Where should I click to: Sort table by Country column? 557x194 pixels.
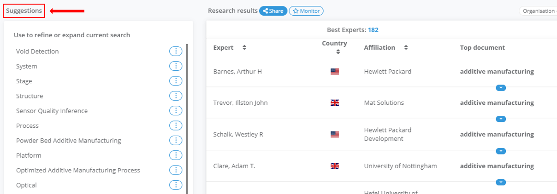[x=338, y=52]
